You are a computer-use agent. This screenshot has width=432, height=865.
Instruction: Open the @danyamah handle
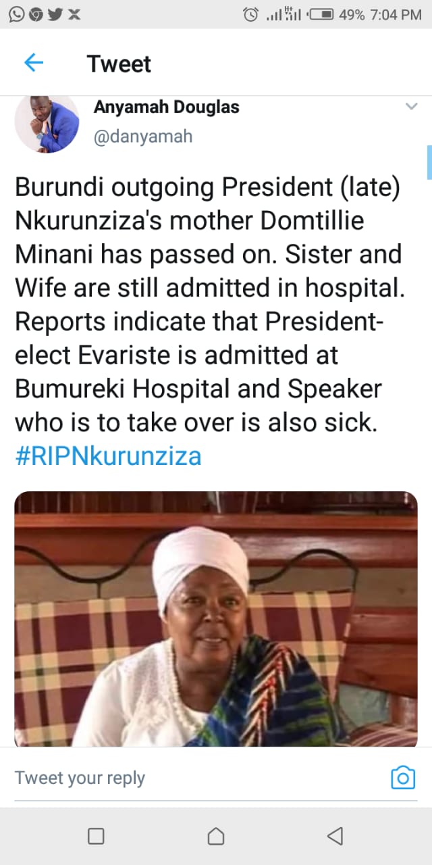(x=143, y=137)
